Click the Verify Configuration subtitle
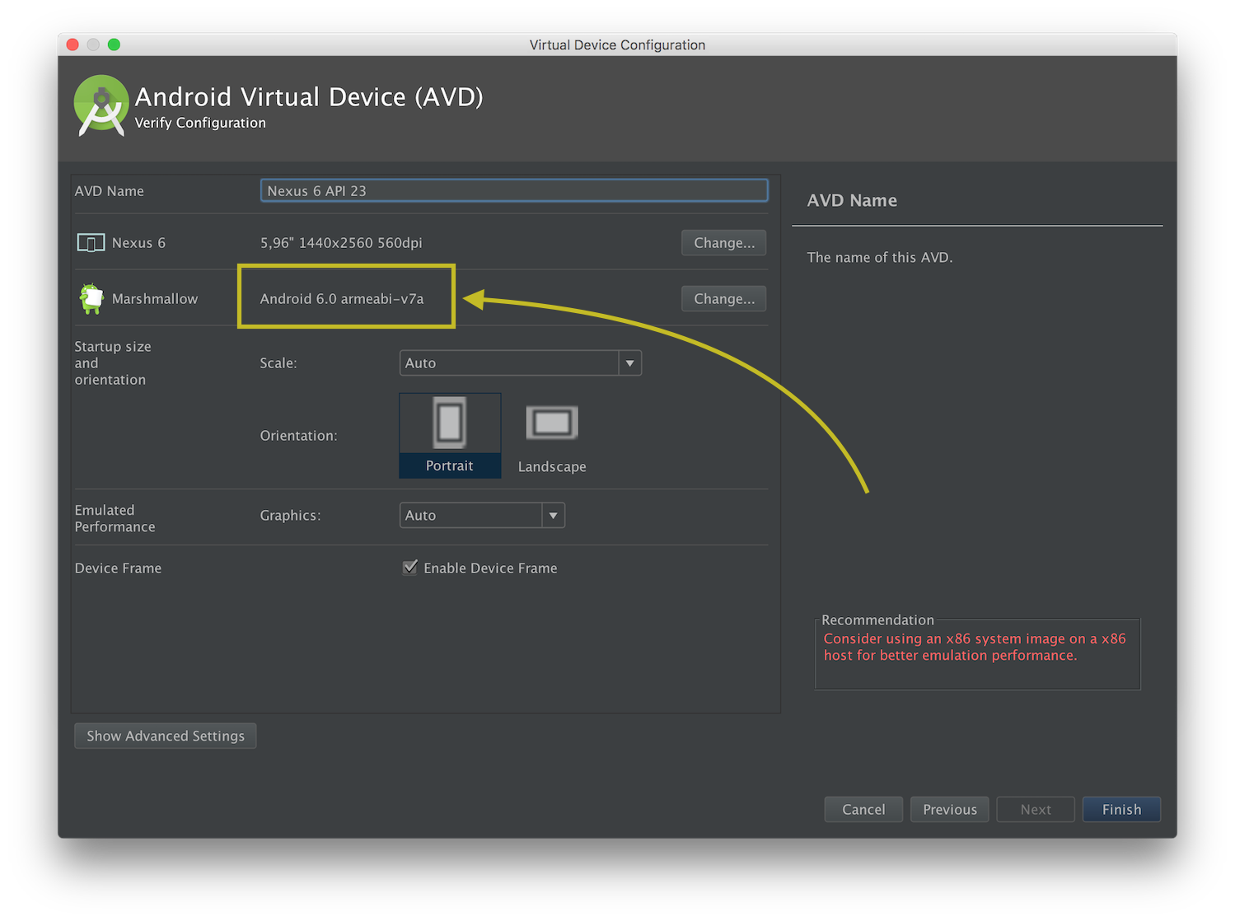This screenshot has height=921, width=1235. 200,123
